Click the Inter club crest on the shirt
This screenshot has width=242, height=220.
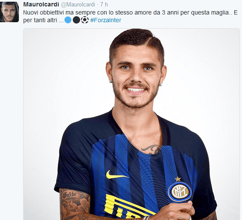[x=180, y=192]
